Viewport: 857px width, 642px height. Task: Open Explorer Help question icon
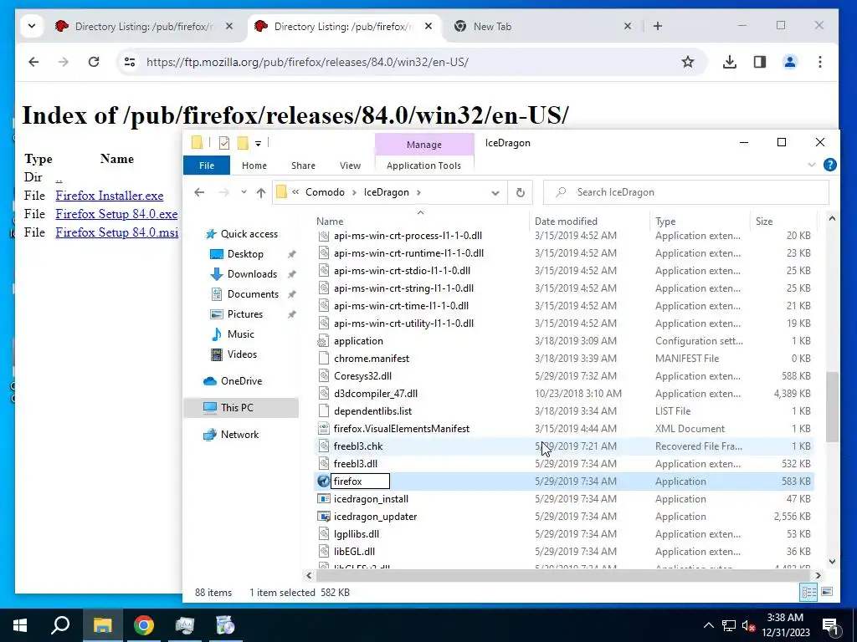pos(829,165)
